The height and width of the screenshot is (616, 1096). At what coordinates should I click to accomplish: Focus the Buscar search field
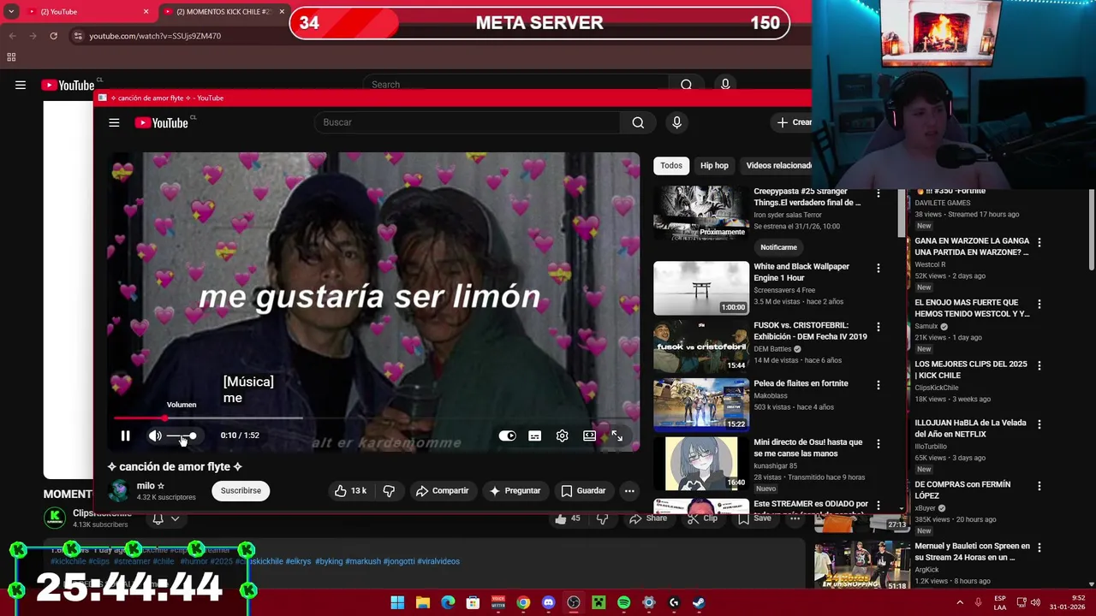[467, 122]
